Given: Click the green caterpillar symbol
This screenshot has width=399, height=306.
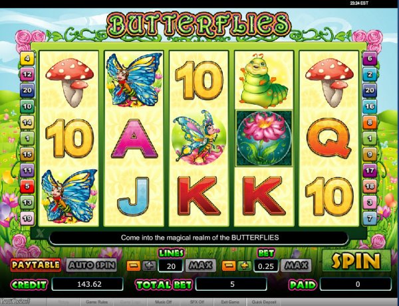Looking at the screenshot, I should point(263,81).
